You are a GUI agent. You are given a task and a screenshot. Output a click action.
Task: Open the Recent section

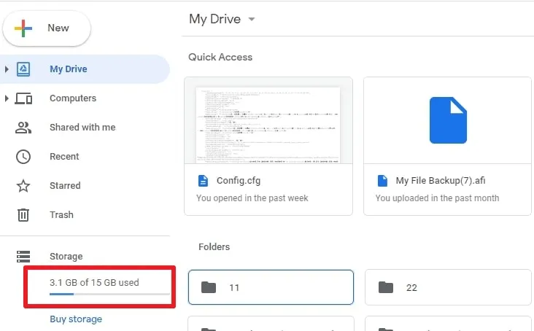(64, 157)
